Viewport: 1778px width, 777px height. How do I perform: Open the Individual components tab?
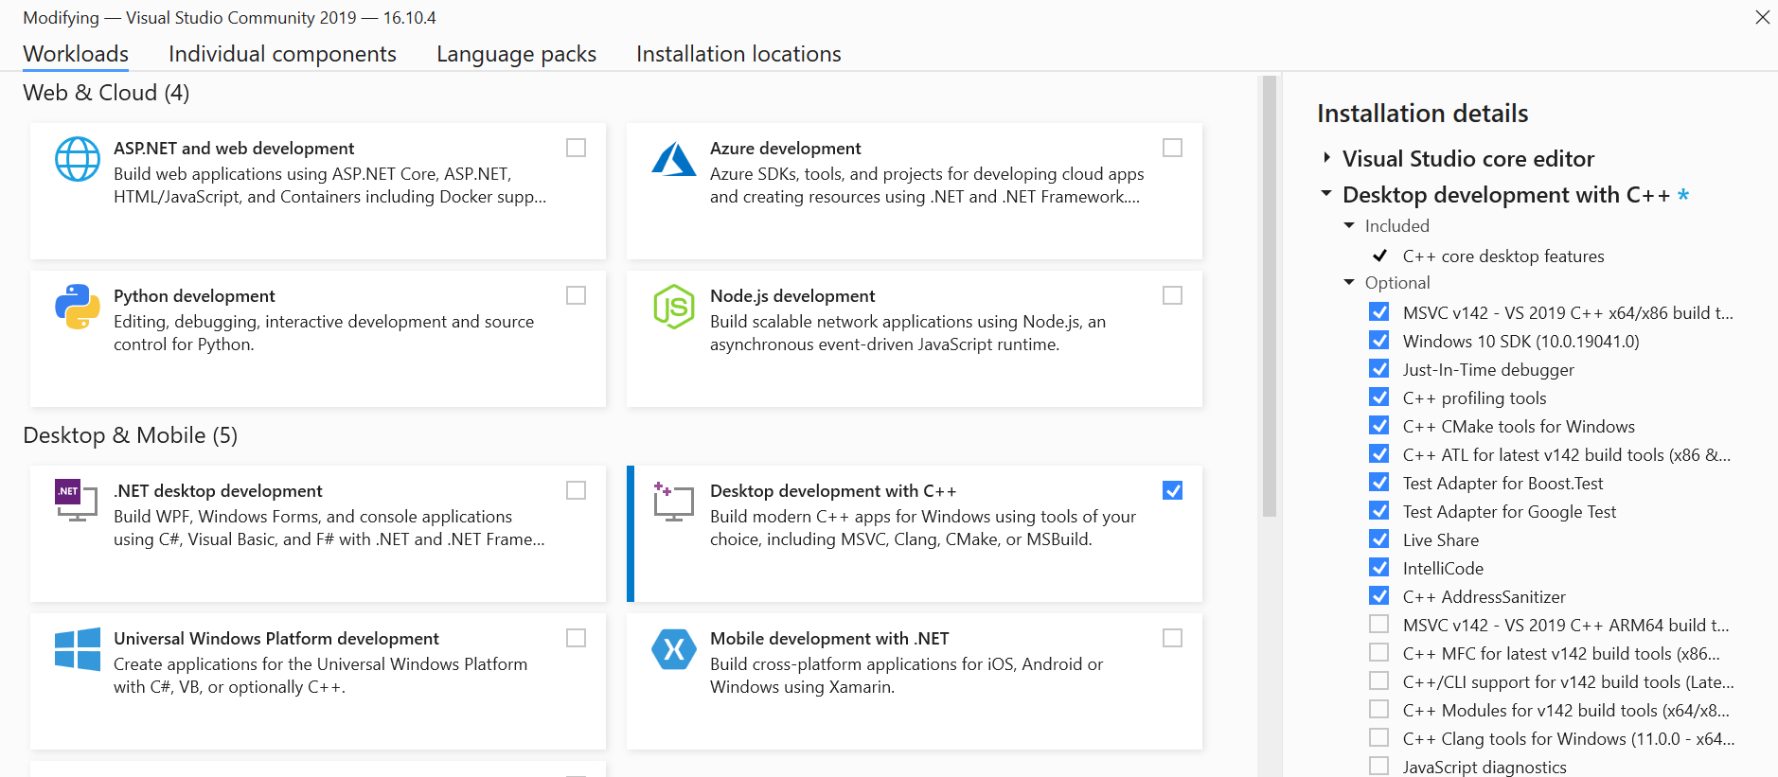[282, 54]
